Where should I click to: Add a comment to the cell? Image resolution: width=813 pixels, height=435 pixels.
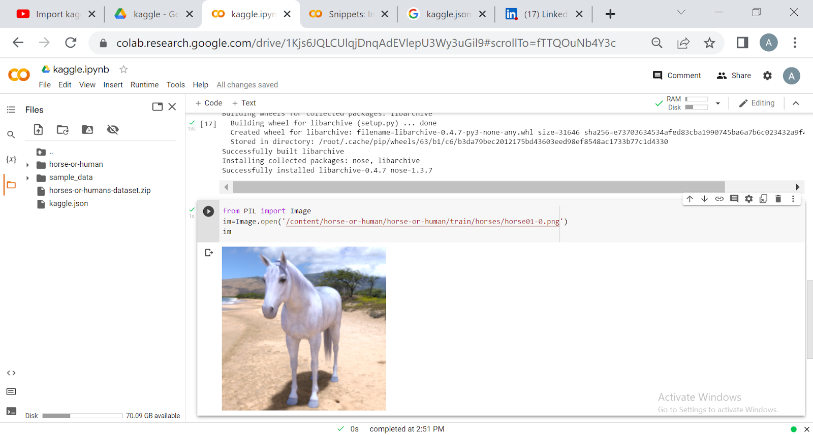point(734,199)
